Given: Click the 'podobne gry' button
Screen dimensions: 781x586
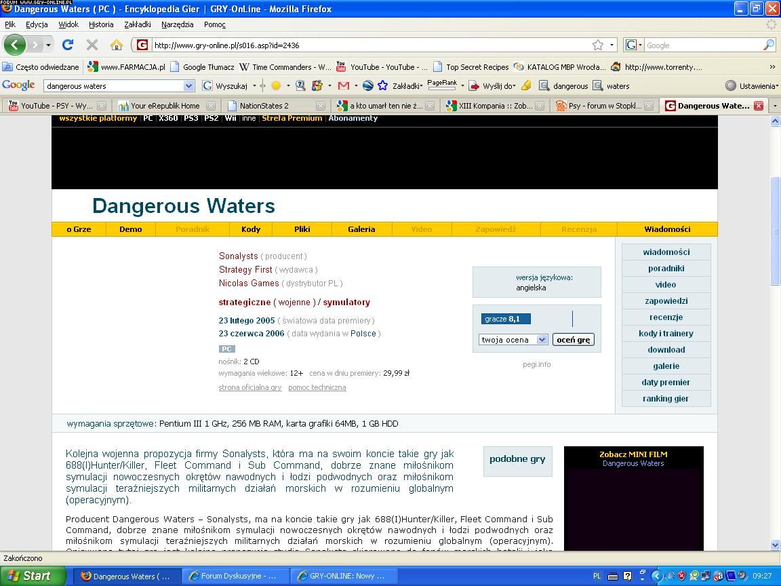Looking at the screenshot, I should pos(517,459).
